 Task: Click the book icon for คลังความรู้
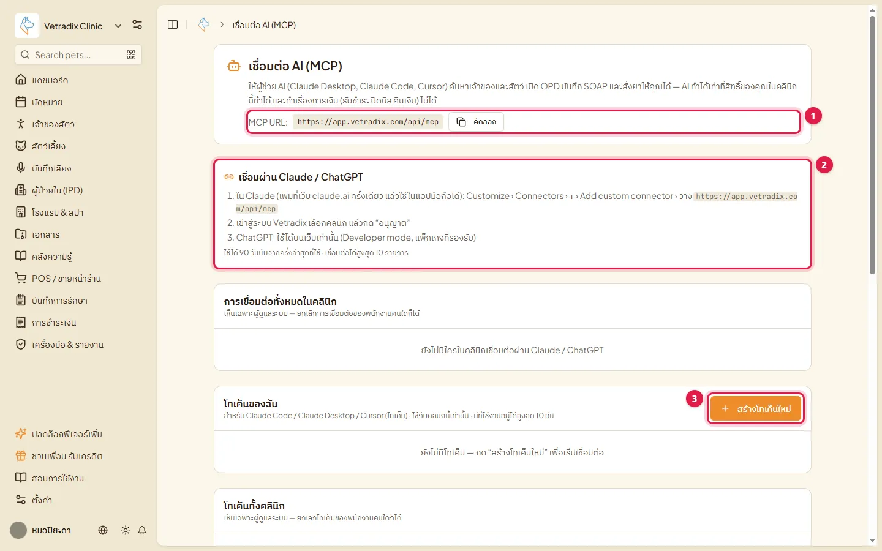tap(21, 256)
